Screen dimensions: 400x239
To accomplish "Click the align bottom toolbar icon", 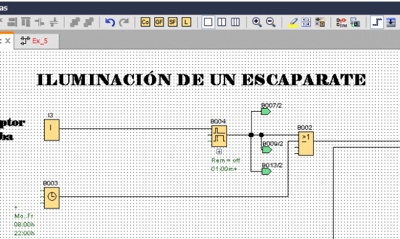I will [12, 22].
